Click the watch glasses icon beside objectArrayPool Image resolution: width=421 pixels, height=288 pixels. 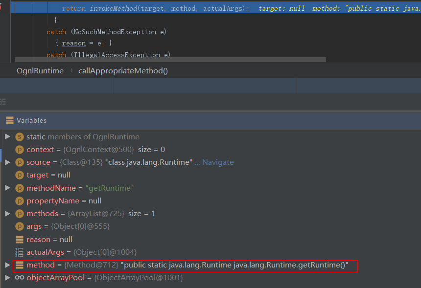[x=20, y=278]
